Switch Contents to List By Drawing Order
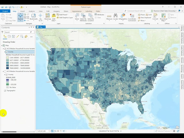 click(5, 37)
